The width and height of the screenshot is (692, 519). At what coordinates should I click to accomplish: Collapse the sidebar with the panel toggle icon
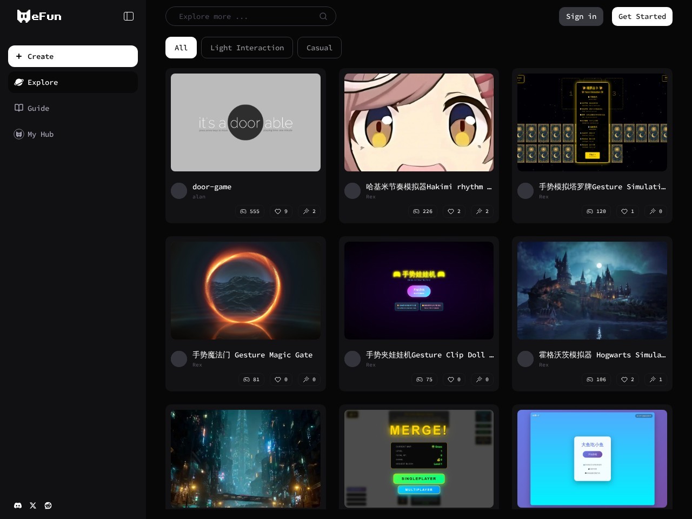point(129,16)
